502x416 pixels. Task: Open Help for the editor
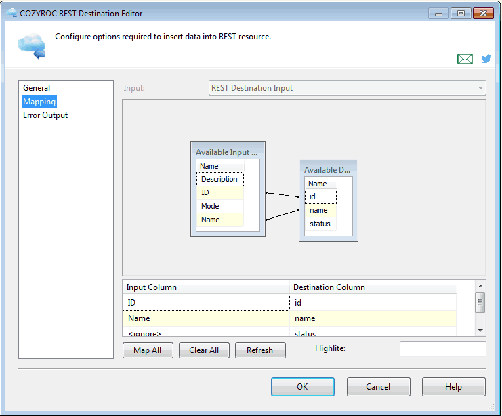(453, 387)
